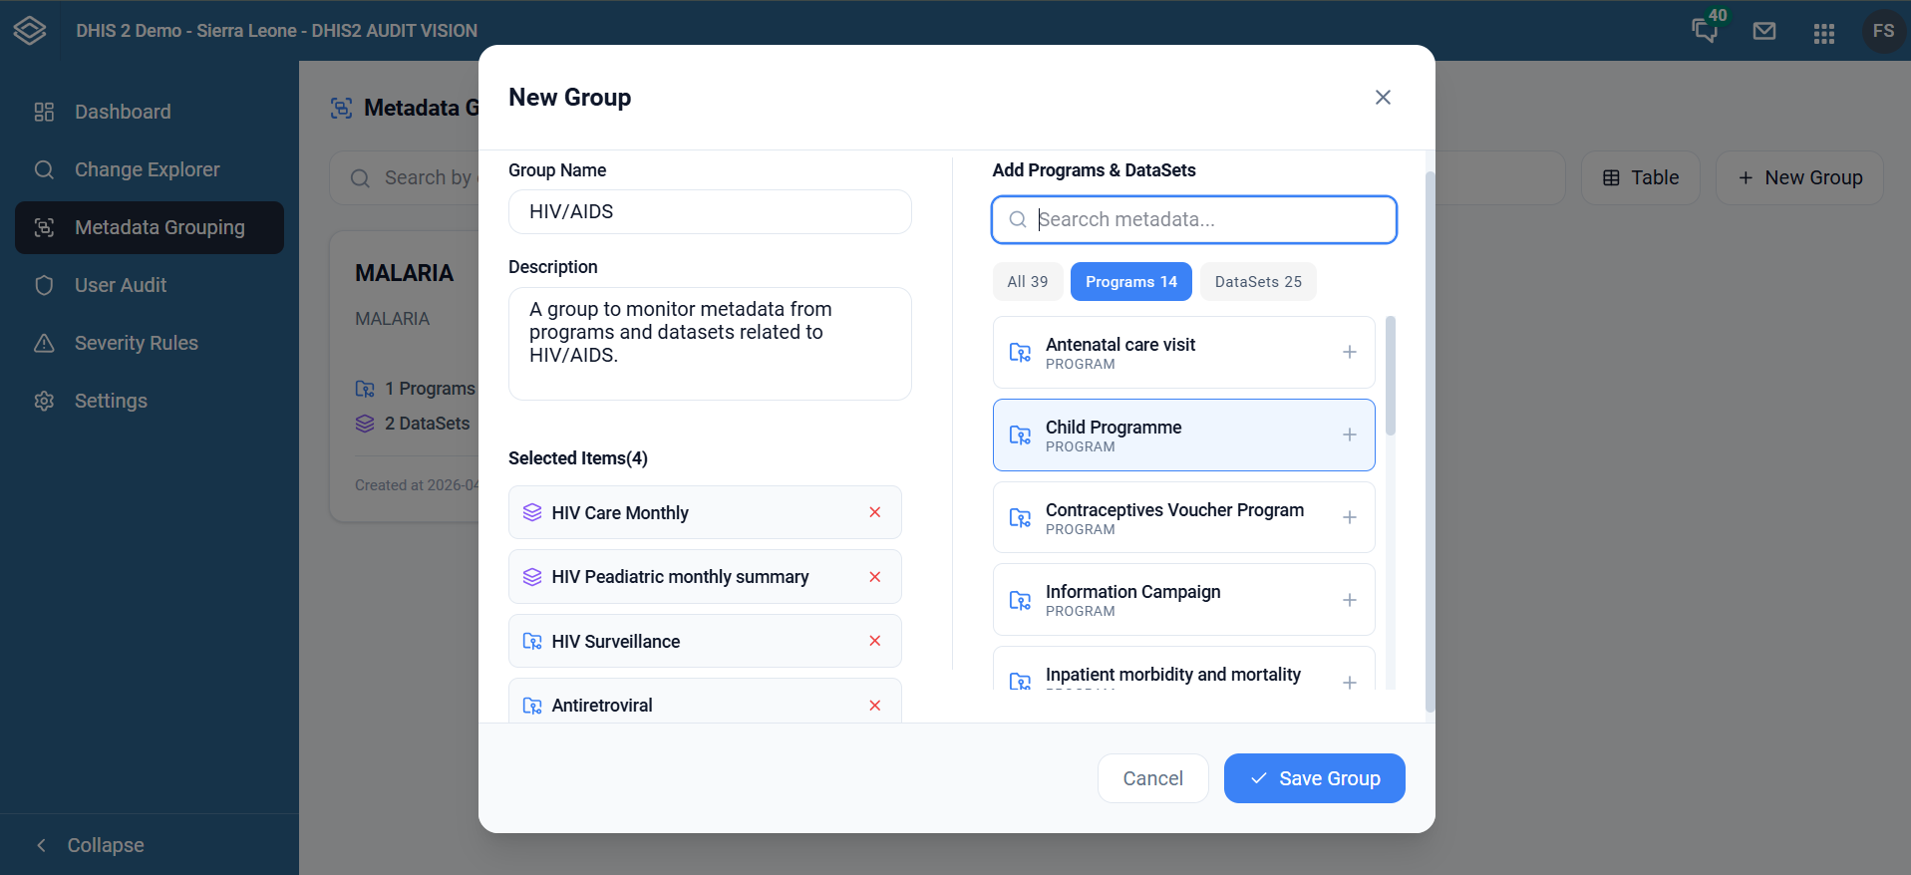Viewport: 1911px width, 875px height.
Task: Click the Dashboard sidebar icon
Action: [44, 112]
